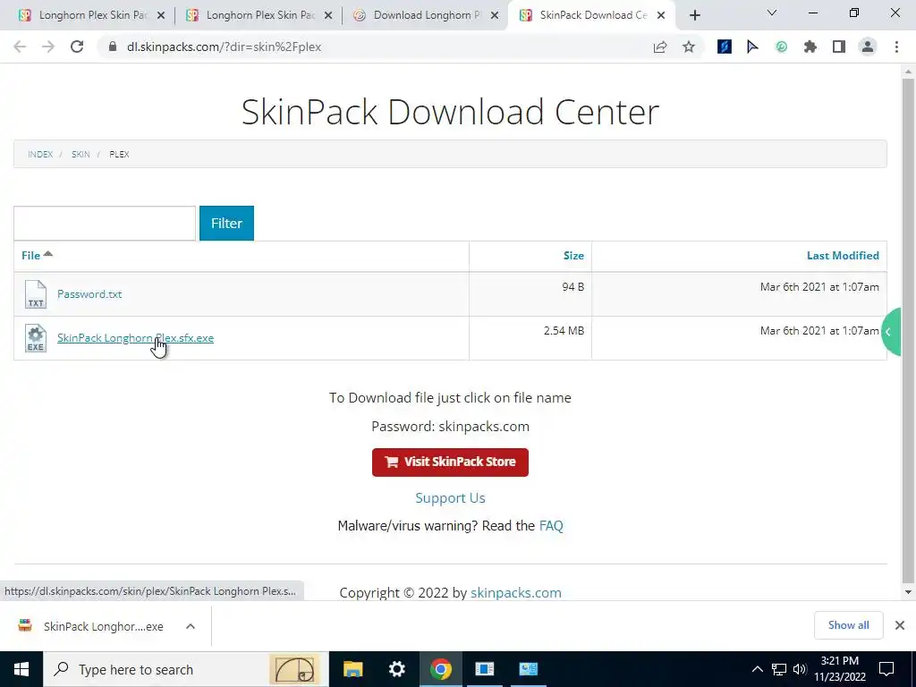Click the lock icon in the address bar
This screenshot has height=687, width=916.
pos(112,47)
